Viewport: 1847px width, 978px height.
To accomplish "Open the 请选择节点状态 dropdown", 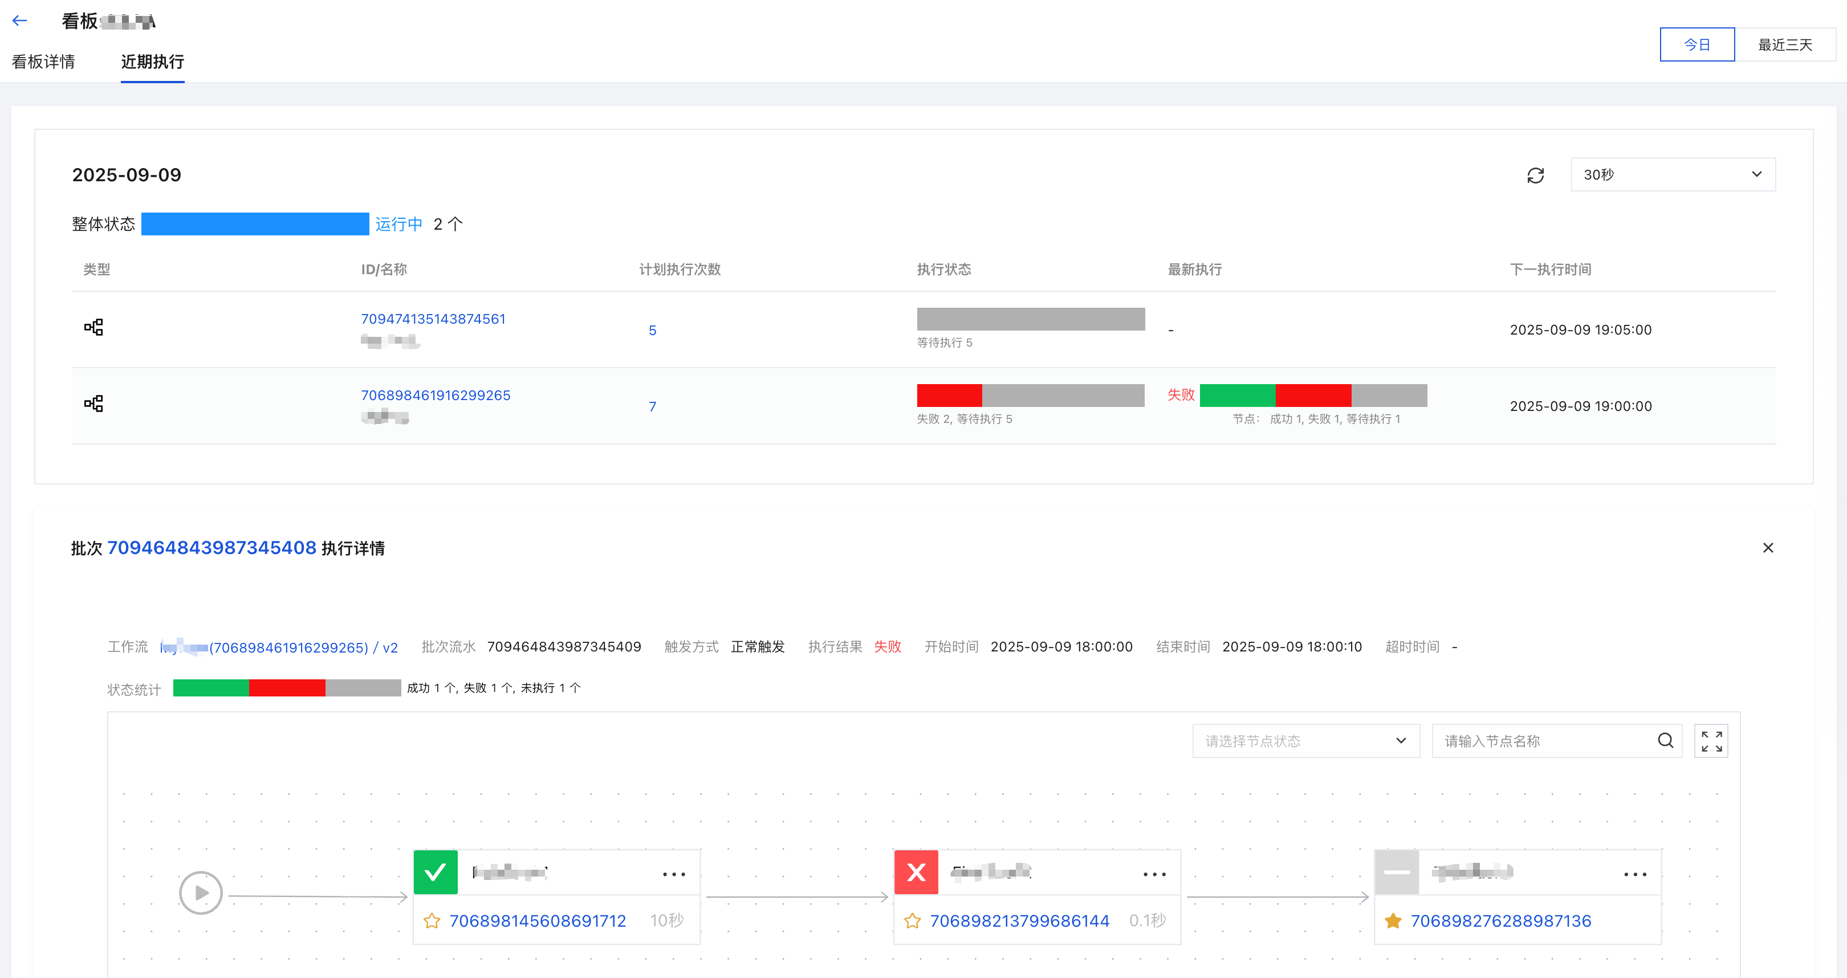I will click(x=1305, y=741).
